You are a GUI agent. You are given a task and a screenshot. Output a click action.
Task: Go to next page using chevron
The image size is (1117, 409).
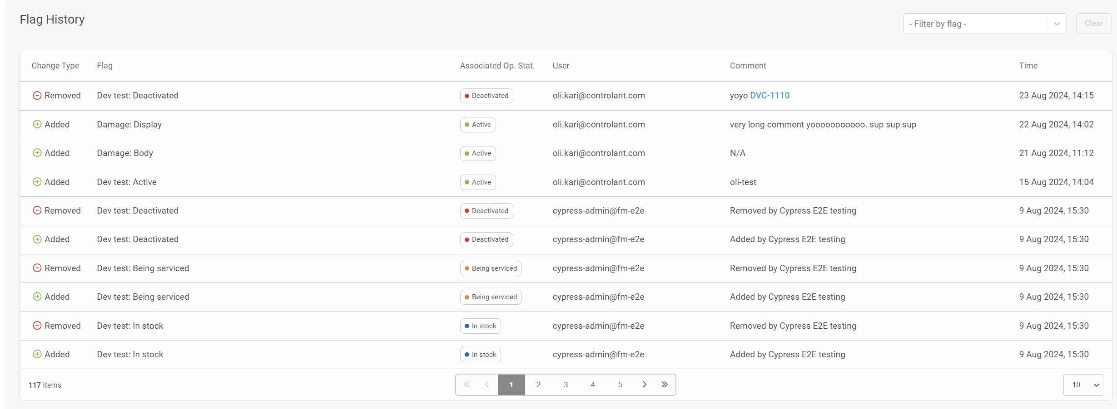pos(645,385)
